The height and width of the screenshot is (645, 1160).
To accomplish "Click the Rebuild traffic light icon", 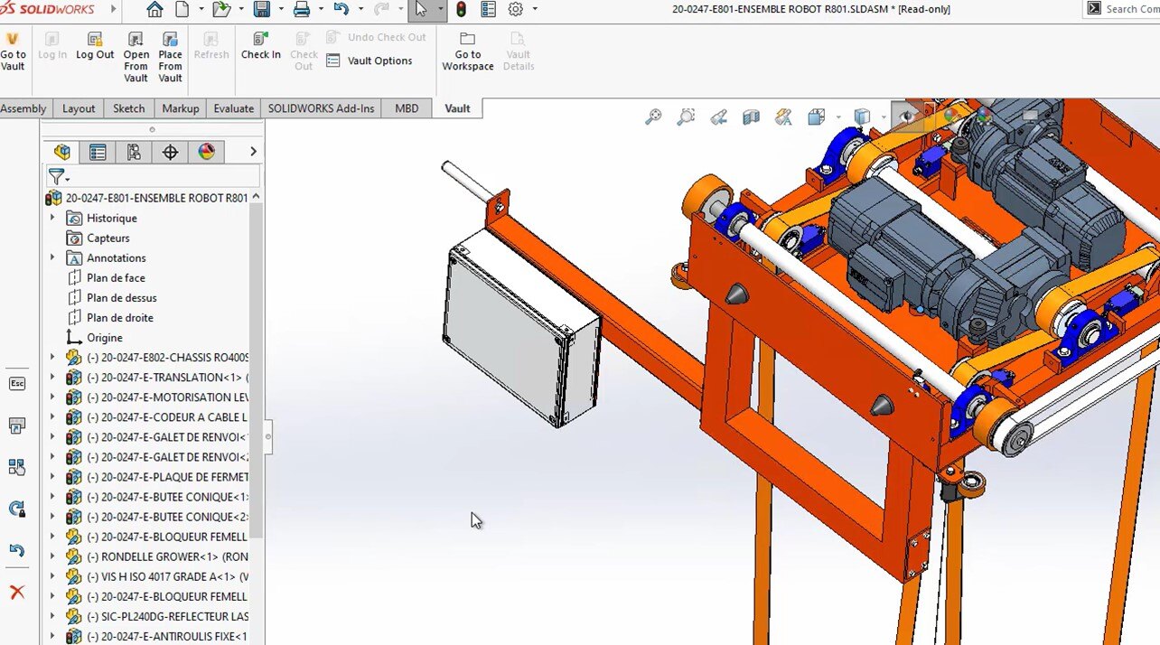I will click(461, 10).
